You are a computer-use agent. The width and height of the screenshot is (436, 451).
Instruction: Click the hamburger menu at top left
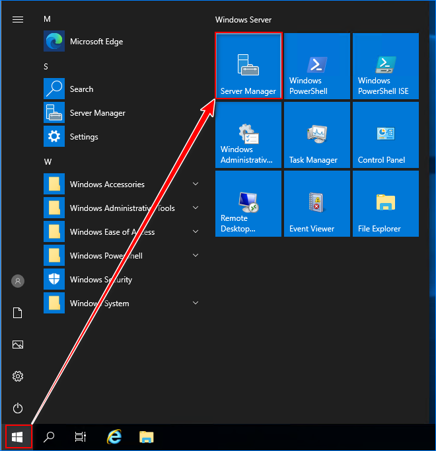point(18,19)
